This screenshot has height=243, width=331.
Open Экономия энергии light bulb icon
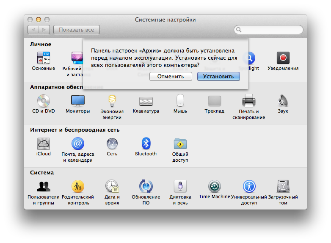point(111,101)
